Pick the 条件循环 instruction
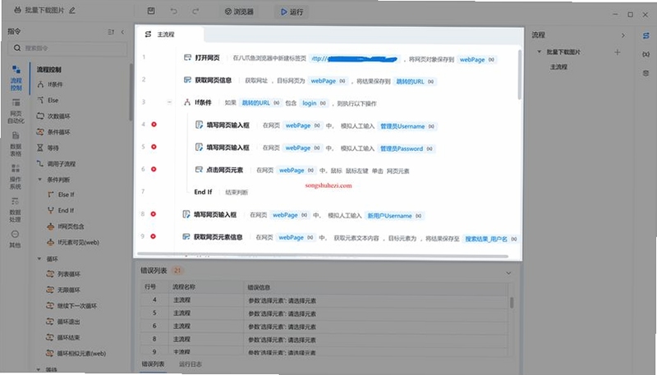The height and width of the screenshot is (375, 657). [53, 132]
